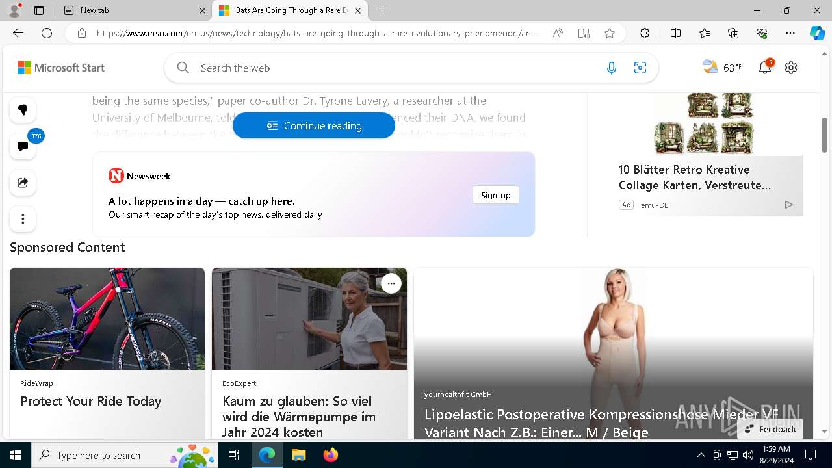
Task: Open article comments with 176 count
Action: pyautogui.click(x=23, y=146)
